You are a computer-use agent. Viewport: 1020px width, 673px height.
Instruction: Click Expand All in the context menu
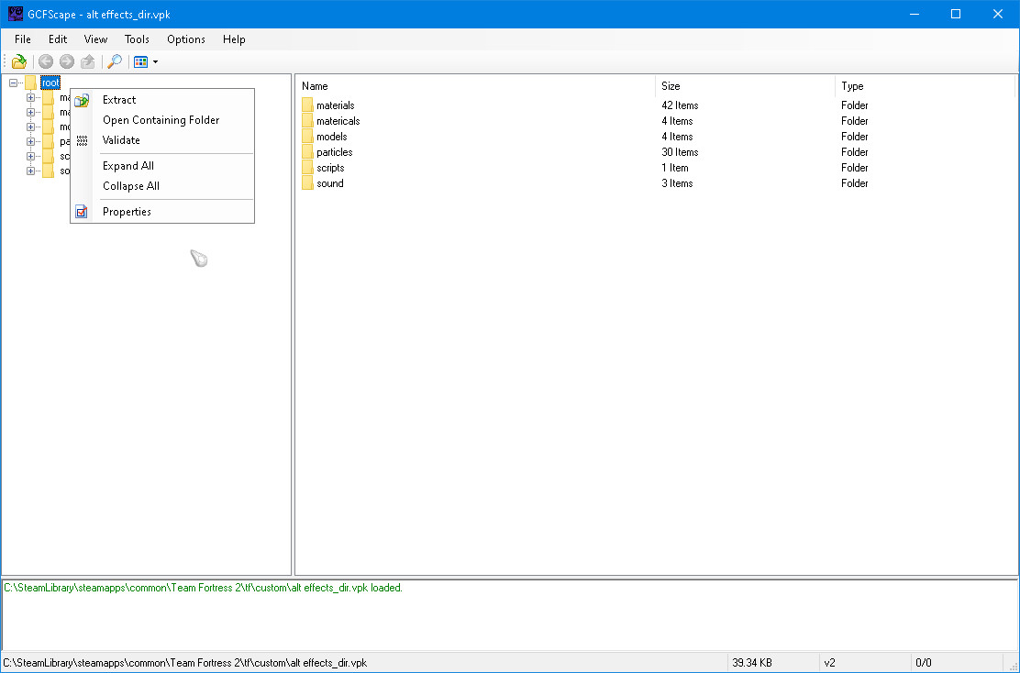(129, 166)
